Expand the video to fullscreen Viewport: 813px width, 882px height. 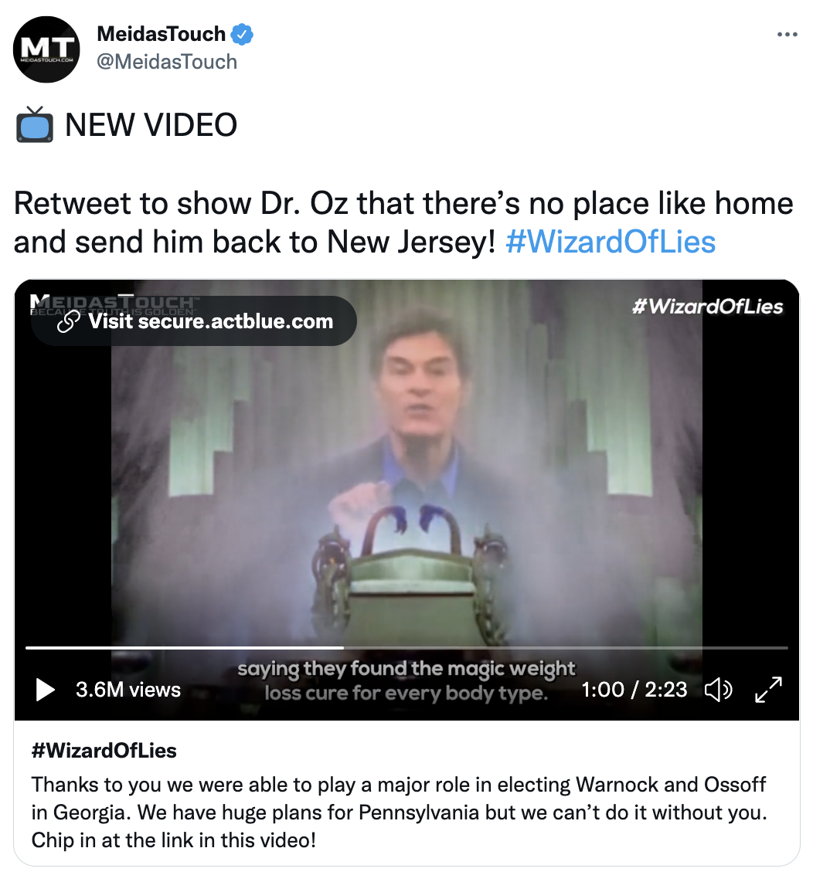coord(768,689)
